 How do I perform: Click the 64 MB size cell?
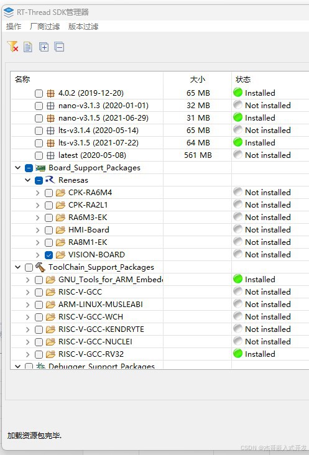198,143
